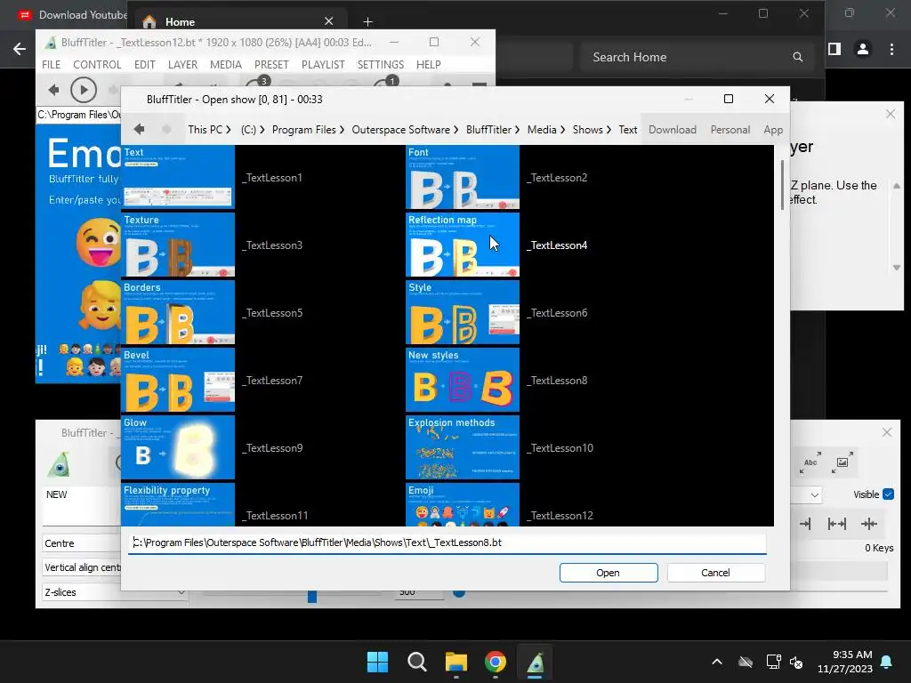Open BluffTitler from the taskbar

pos(535,662)
